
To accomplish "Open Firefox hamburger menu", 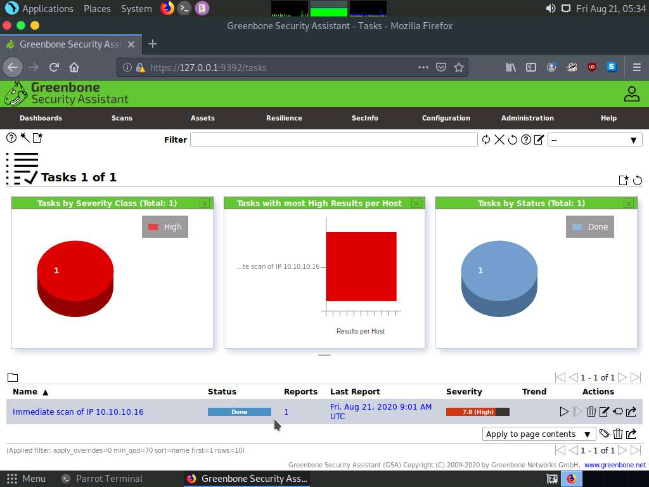I will pyautogui.click(x=636, y=67).
